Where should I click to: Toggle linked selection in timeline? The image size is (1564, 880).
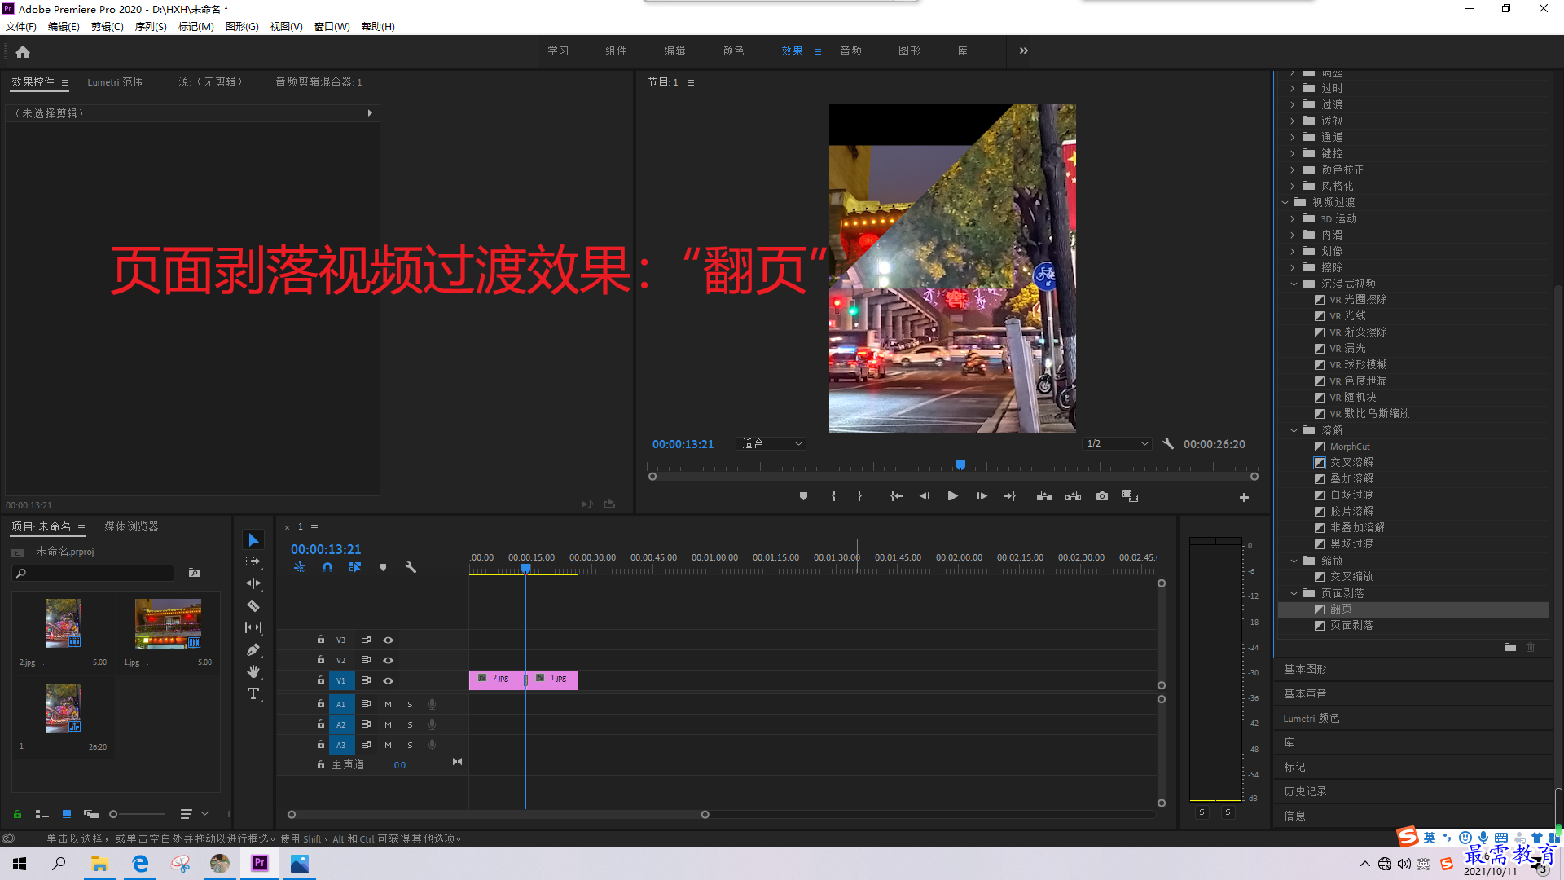click(x=355, y=567)
